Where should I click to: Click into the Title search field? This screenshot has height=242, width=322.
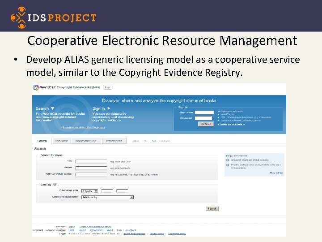(91, 161)
